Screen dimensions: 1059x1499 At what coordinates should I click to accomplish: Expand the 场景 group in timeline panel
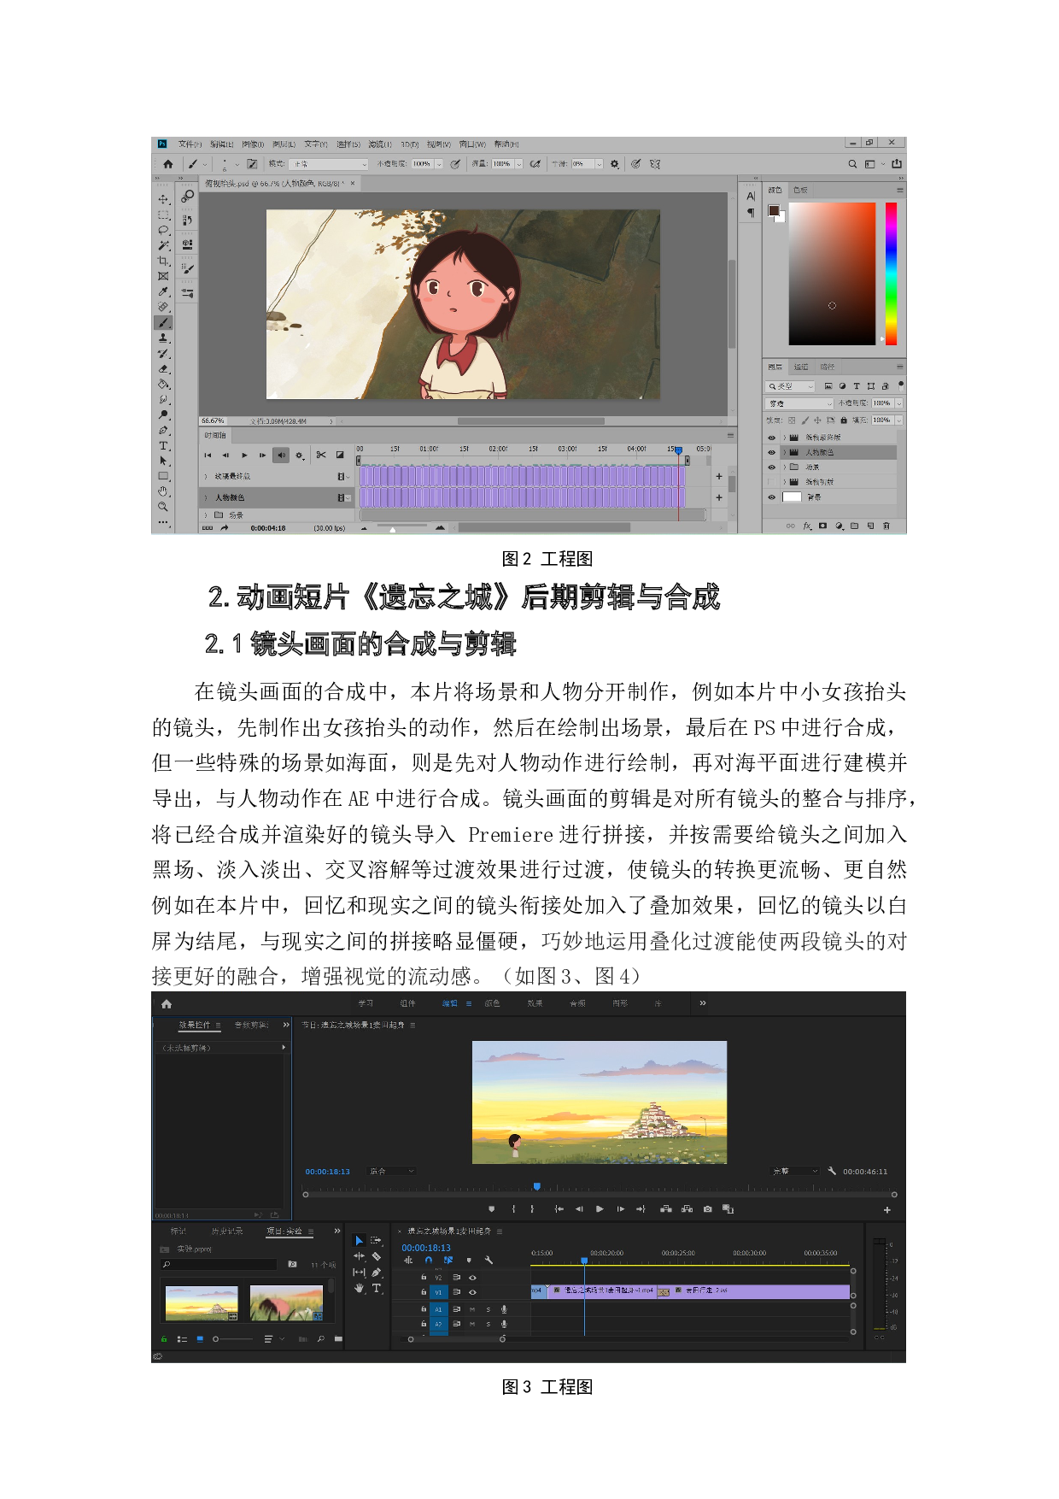click(x=206, y=515)
